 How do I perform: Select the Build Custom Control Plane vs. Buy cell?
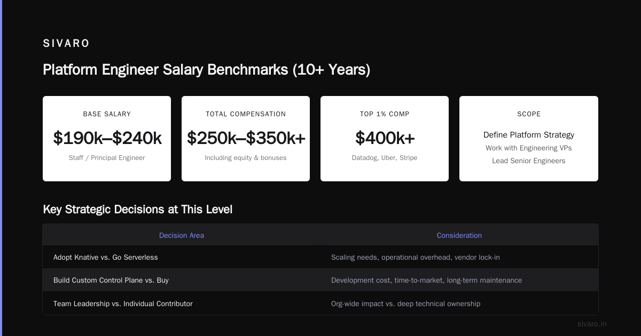[x=182, y=280]
